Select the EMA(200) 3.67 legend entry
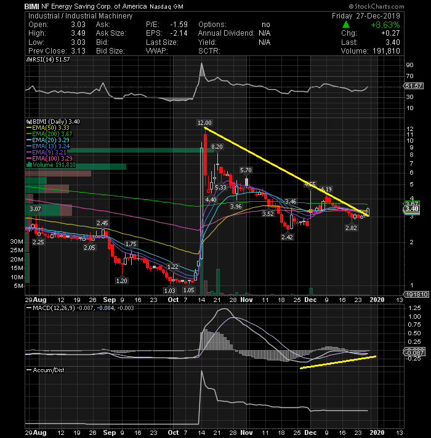The image size is (431, 438). [x=49, y=134]
